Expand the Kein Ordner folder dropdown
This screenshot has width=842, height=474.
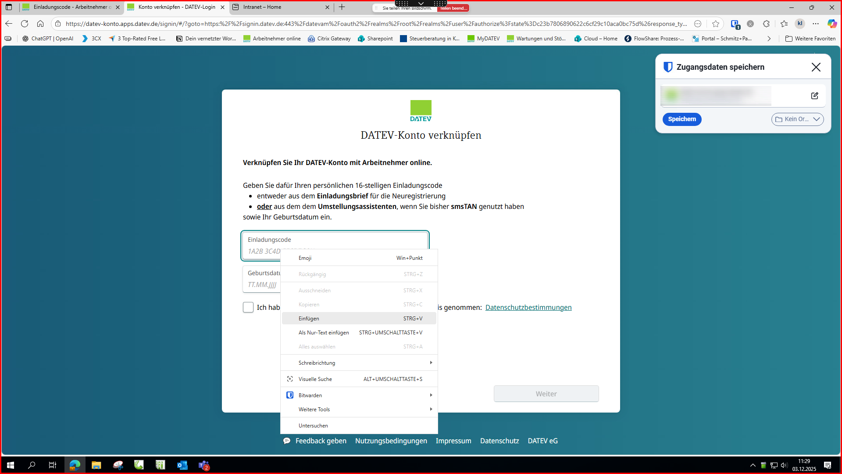797,119
